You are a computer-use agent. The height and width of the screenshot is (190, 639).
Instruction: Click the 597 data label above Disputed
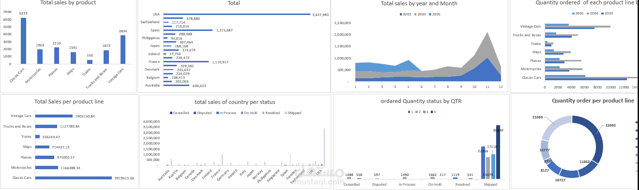tap(377, 175)
